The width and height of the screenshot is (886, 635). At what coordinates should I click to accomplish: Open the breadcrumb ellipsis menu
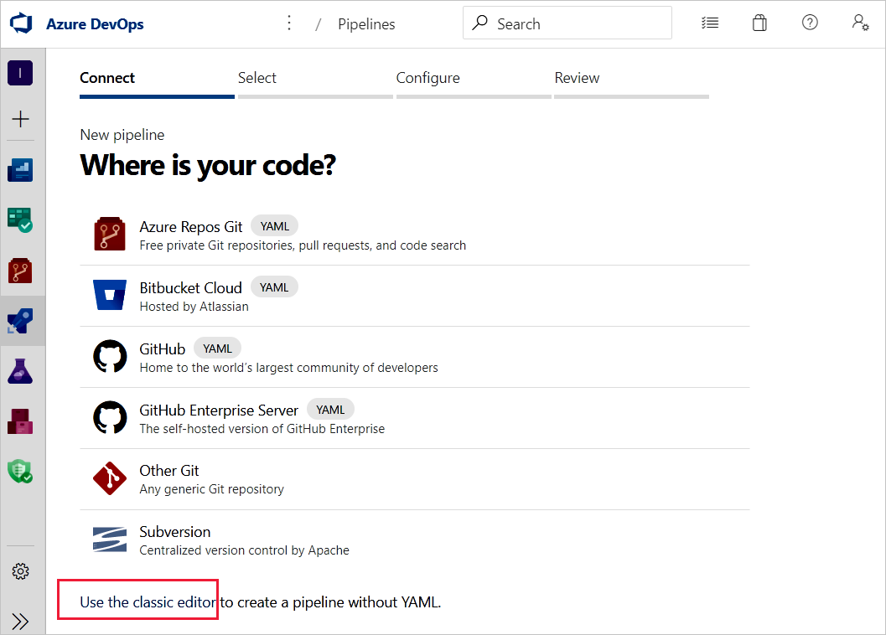coord(289,23)
